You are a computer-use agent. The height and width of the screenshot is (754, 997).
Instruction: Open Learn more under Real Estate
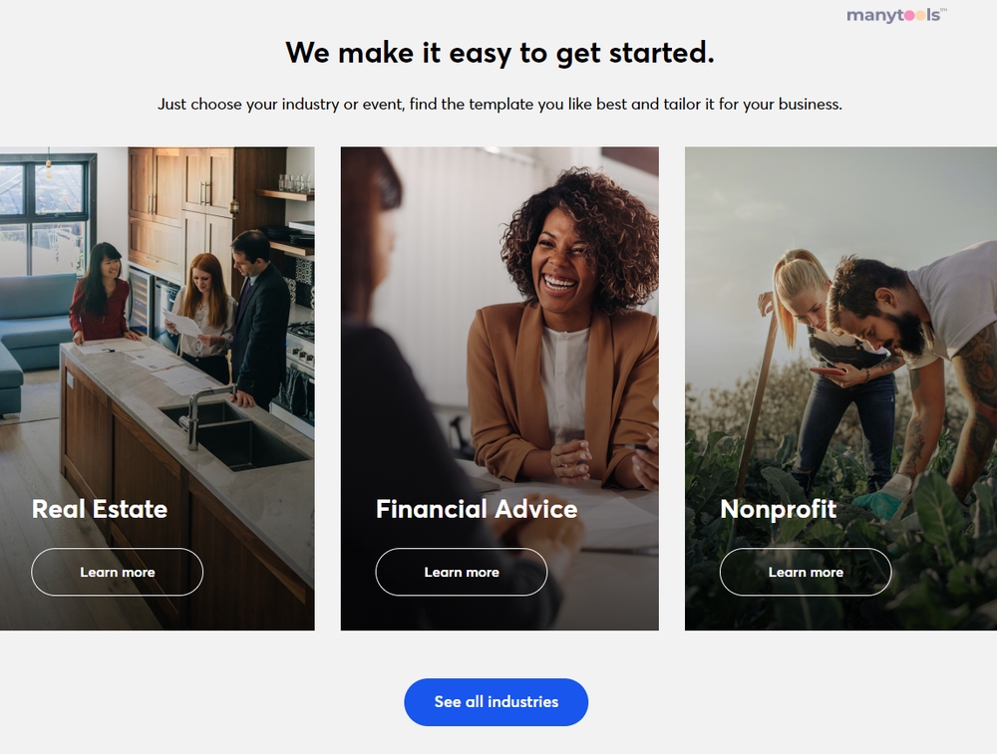117,572
